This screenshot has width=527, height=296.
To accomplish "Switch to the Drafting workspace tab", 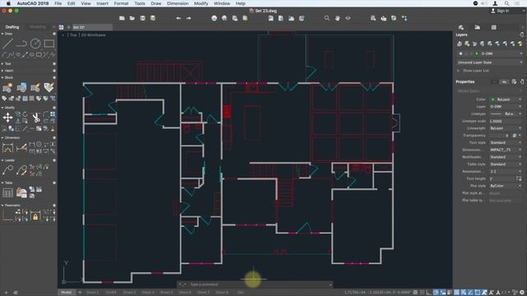I will (x=12, y=27).
